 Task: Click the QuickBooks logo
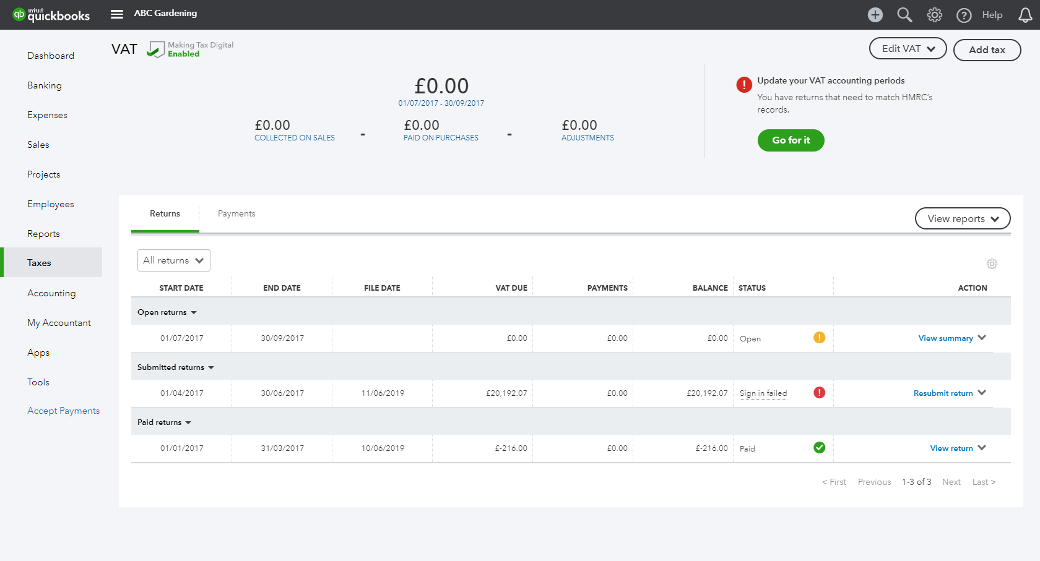(51, 15)
